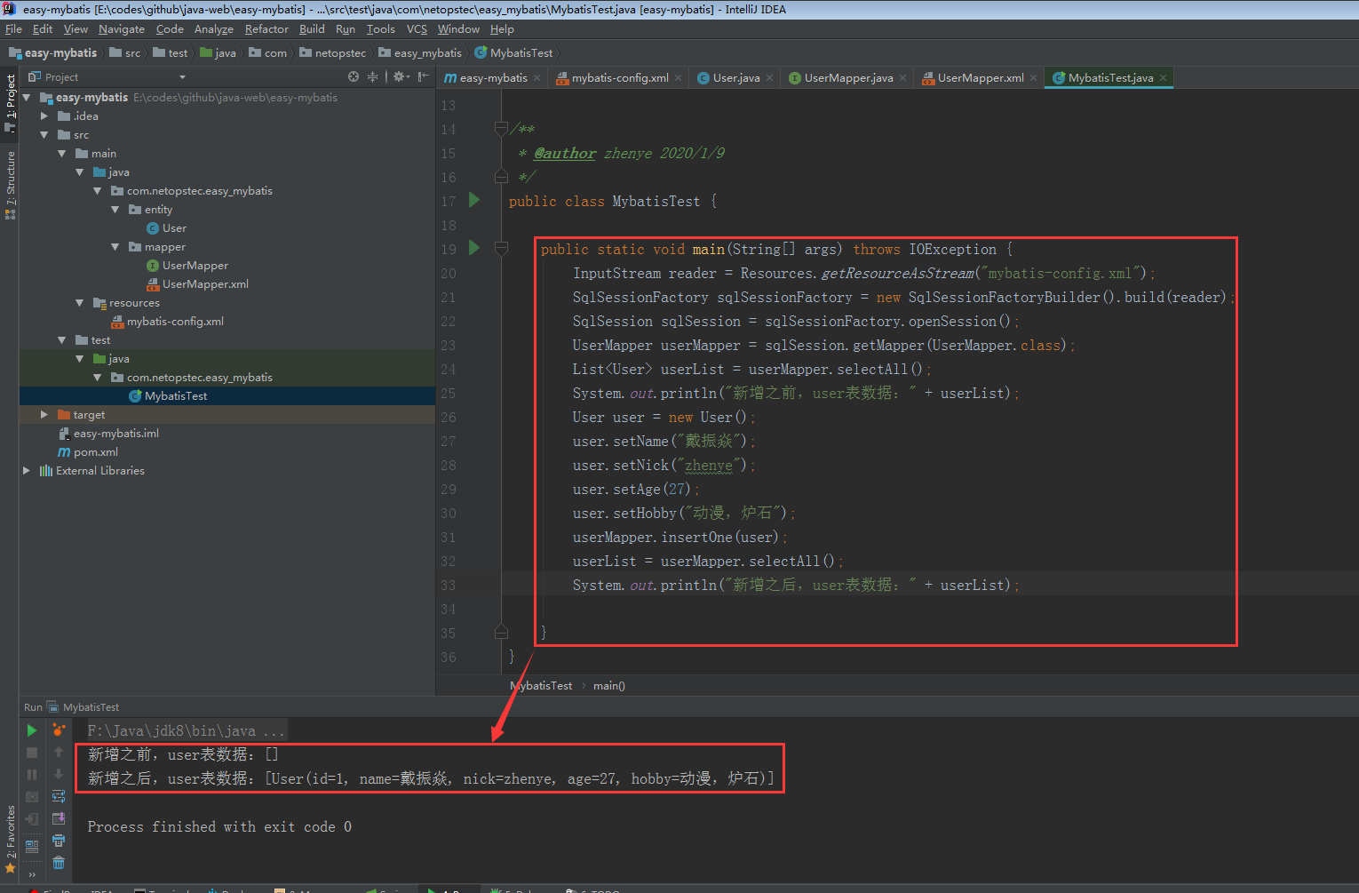This screenshot has width=1359, height=893.
Task: Collapse the resources folder
Action: point(80,303)
